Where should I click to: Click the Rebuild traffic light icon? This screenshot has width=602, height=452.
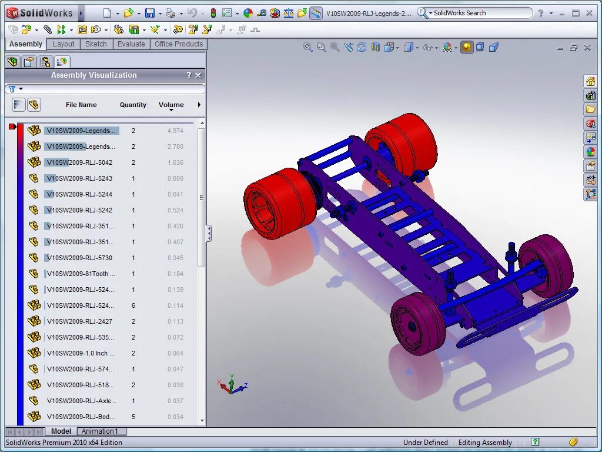tap(213, 13)
